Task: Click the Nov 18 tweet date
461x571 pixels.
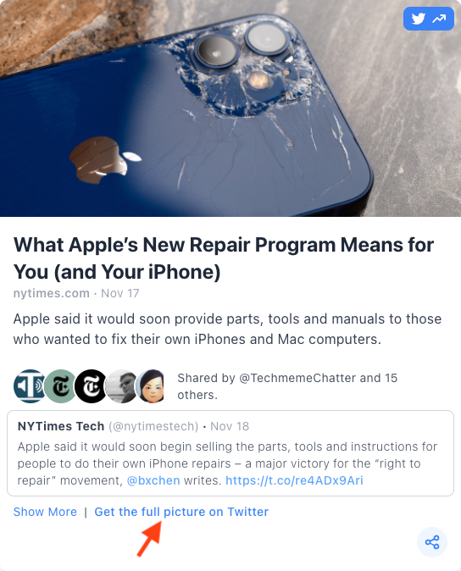Action: point(230,426)
